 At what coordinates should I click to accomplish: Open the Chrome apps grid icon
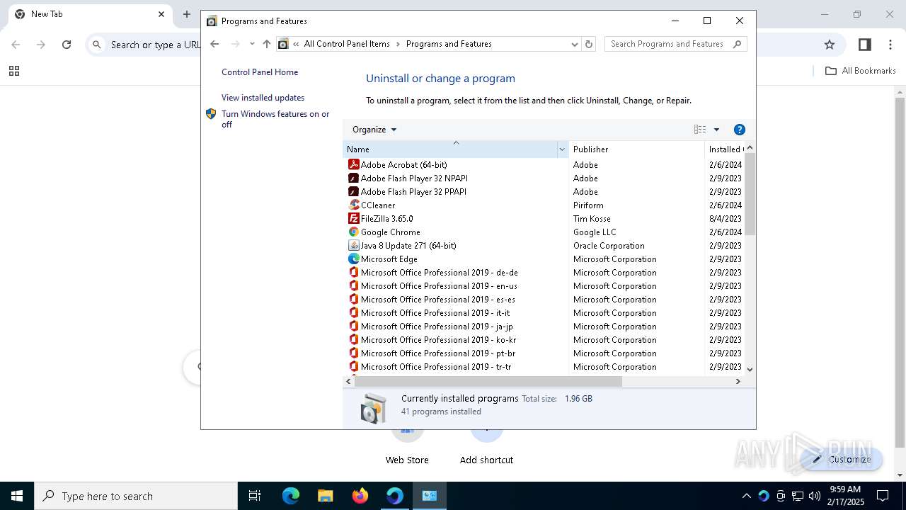14,71
